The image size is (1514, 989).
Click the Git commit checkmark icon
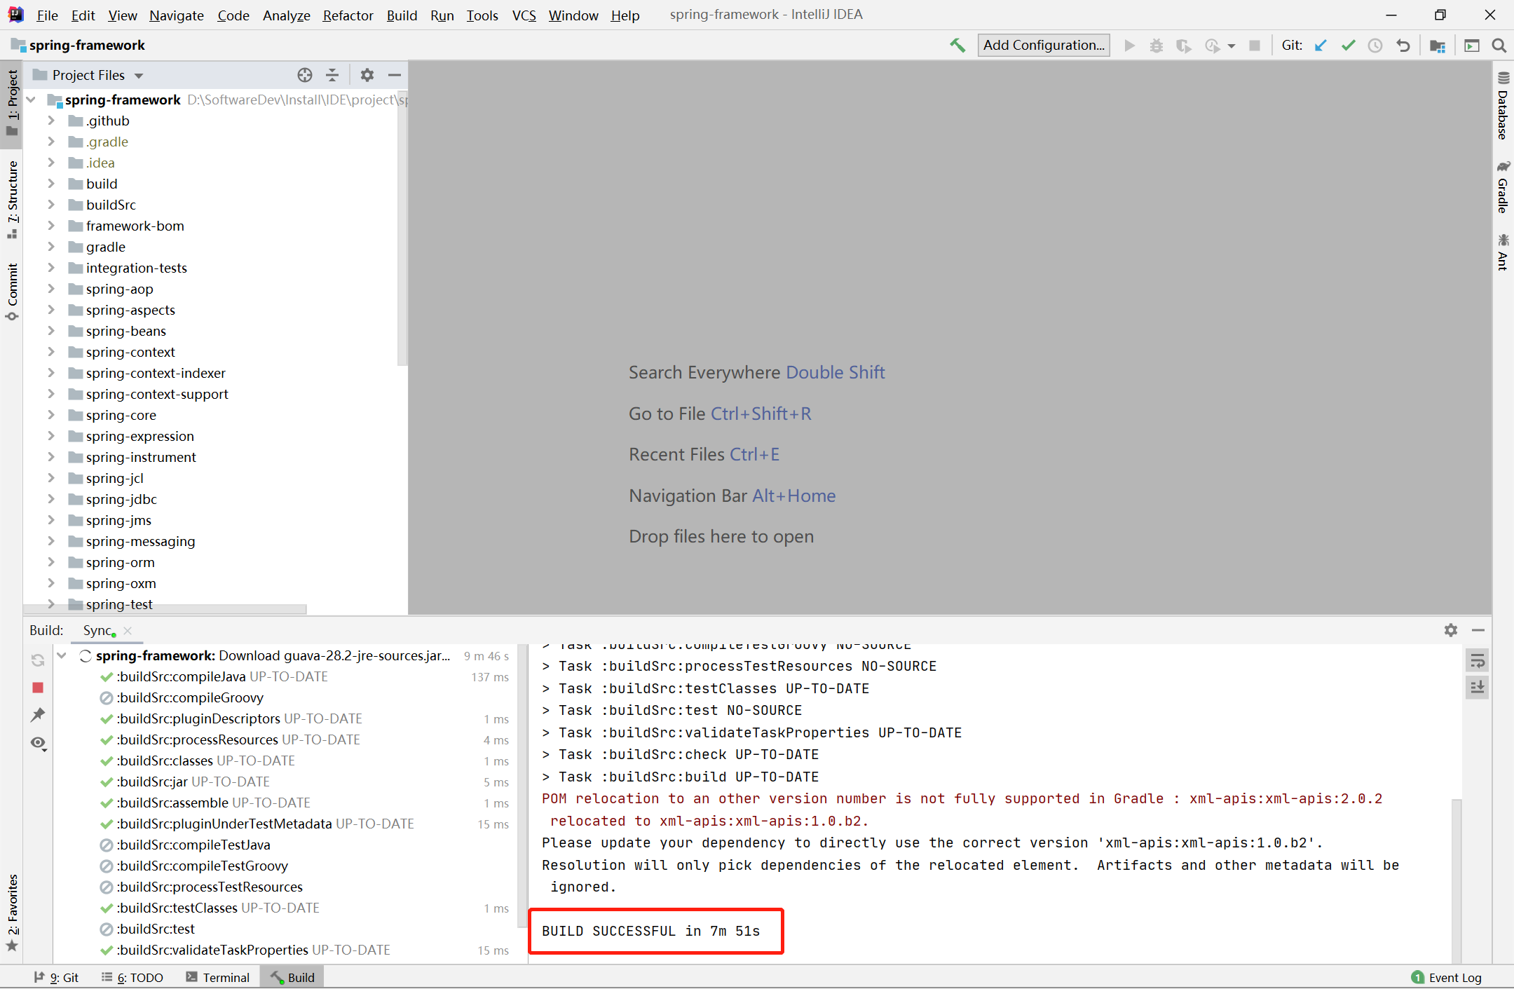coord(1348,46)
